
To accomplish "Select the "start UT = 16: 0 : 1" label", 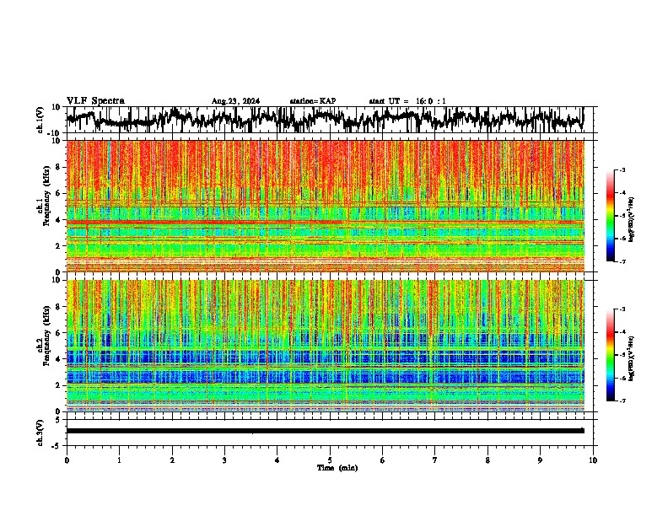I will tap(407, 101).
